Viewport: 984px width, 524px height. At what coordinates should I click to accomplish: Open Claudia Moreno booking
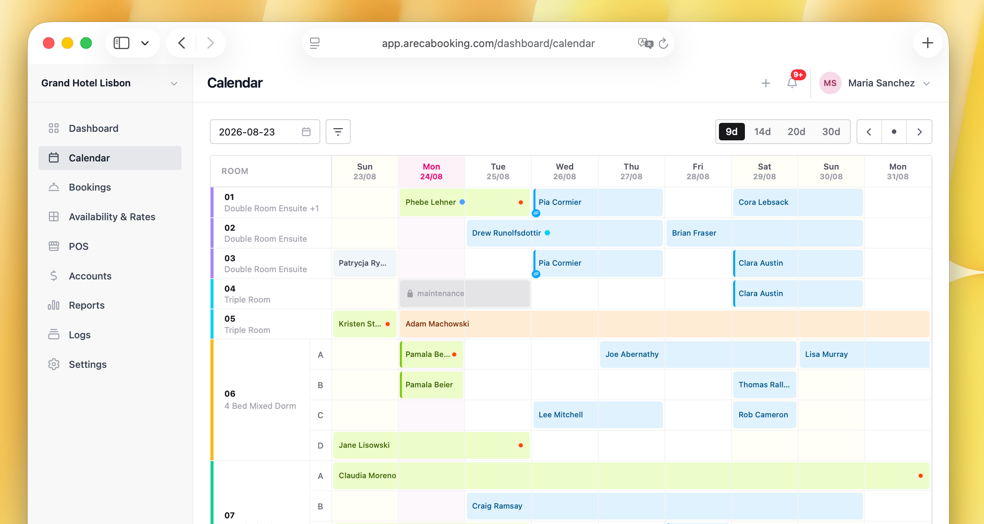coord(631,476)
